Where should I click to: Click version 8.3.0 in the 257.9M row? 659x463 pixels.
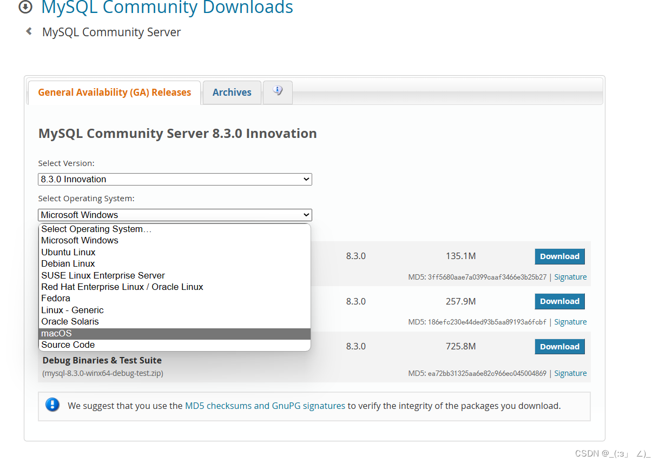tap(356, 301)
